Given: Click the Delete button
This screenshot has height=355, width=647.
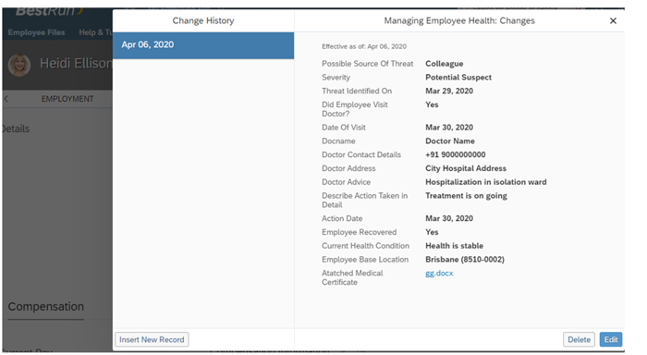Looking at the screenshot, I should (579, 339).
